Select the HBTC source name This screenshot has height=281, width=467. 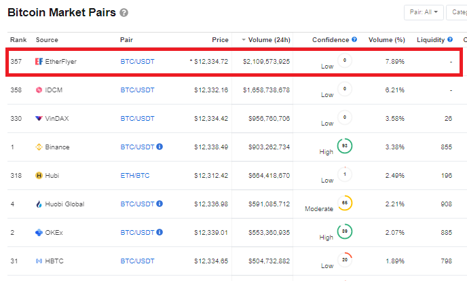pos(54,261)
